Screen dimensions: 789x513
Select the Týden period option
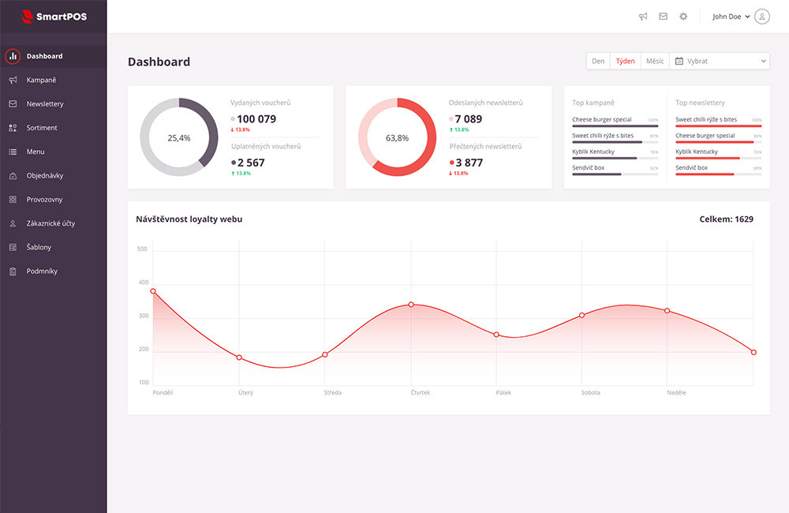626,61
